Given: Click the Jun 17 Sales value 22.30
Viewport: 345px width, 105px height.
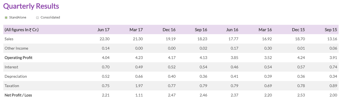Looking at the screenshot, I should [x=105, y=39].
